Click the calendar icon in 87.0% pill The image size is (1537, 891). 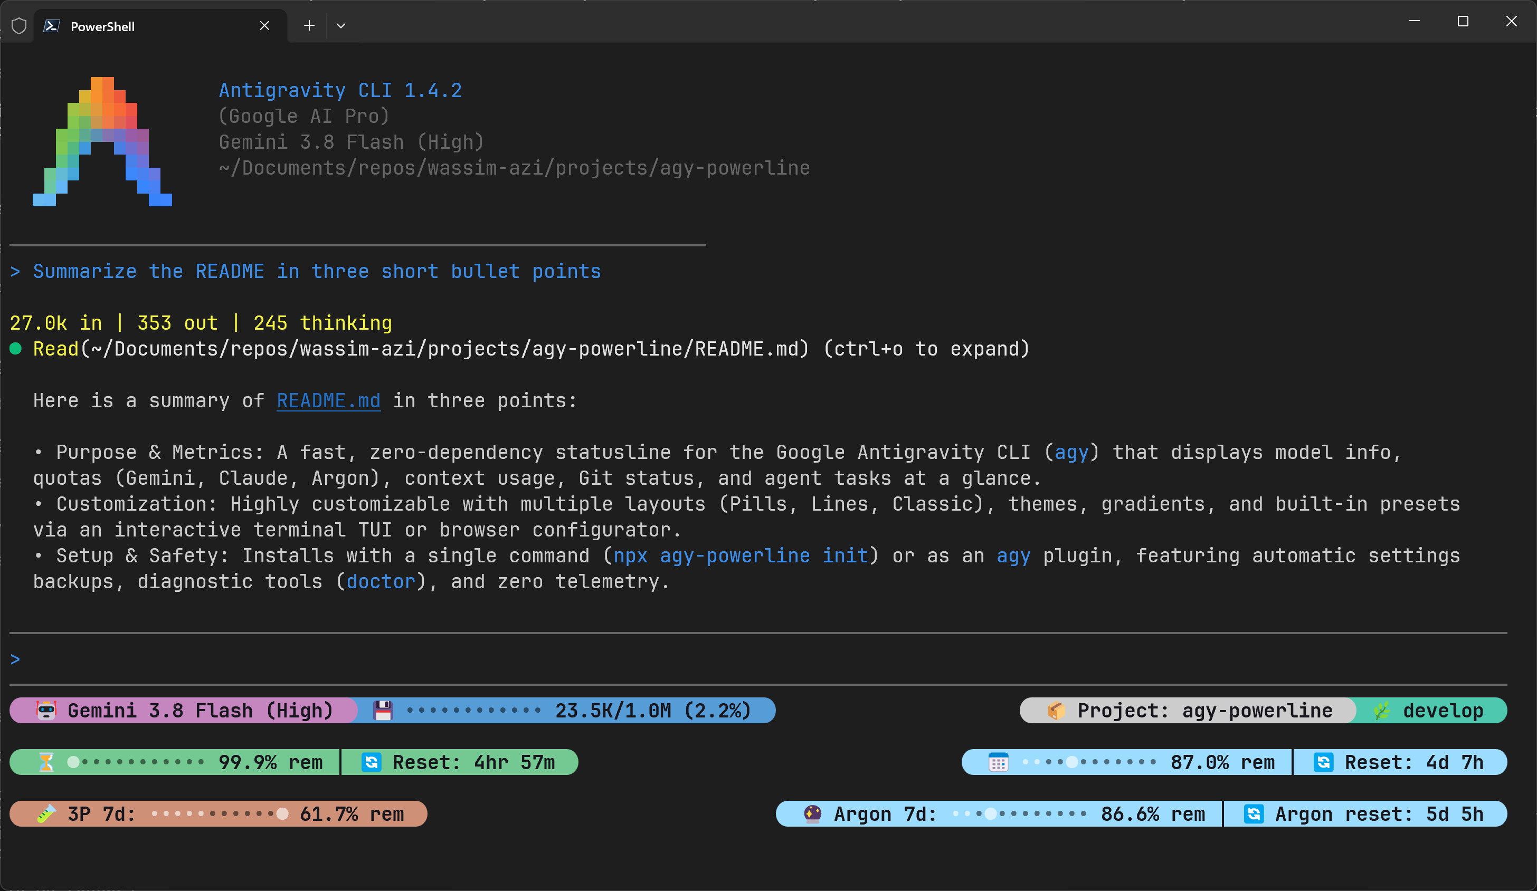(x=999, y=762)
